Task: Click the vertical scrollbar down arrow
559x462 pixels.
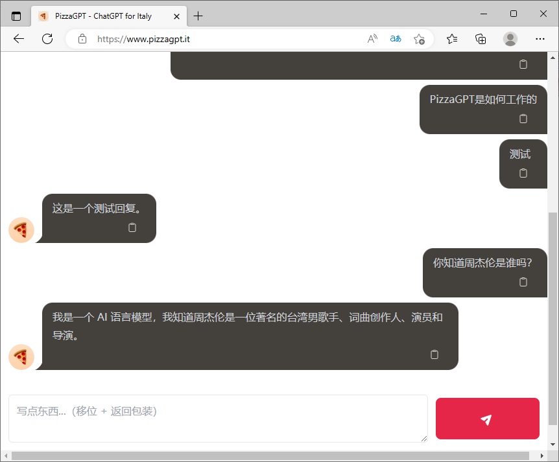Action: click(x=553, y=445)
